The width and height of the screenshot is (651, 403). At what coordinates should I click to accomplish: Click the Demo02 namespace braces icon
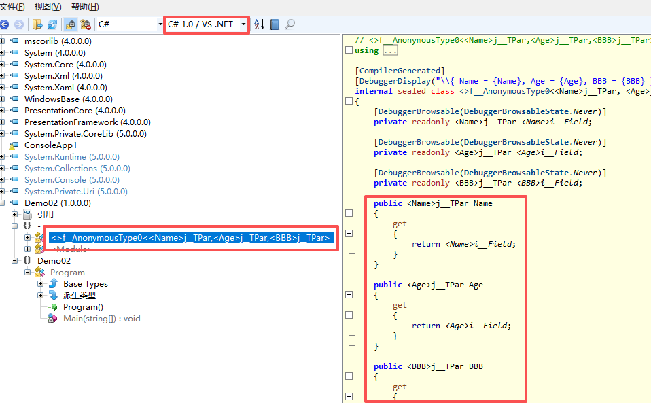click(x=27, y=261)
